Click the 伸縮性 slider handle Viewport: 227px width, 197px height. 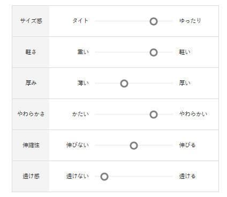click(134, 146)
